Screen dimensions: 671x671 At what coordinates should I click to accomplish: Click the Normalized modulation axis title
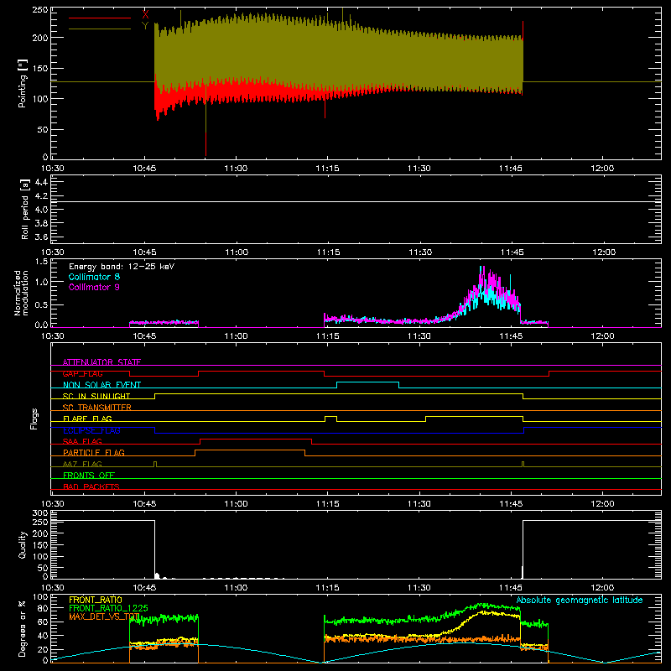pyautogui.click(x=21, y=293)
